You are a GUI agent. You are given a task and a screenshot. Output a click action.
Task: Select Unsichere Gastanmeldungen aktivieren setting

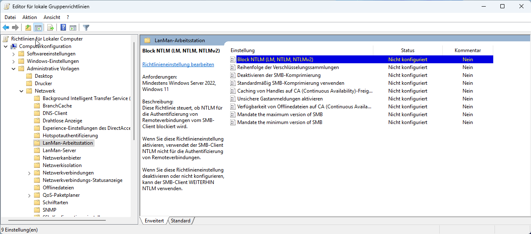(x=280, y=99)
